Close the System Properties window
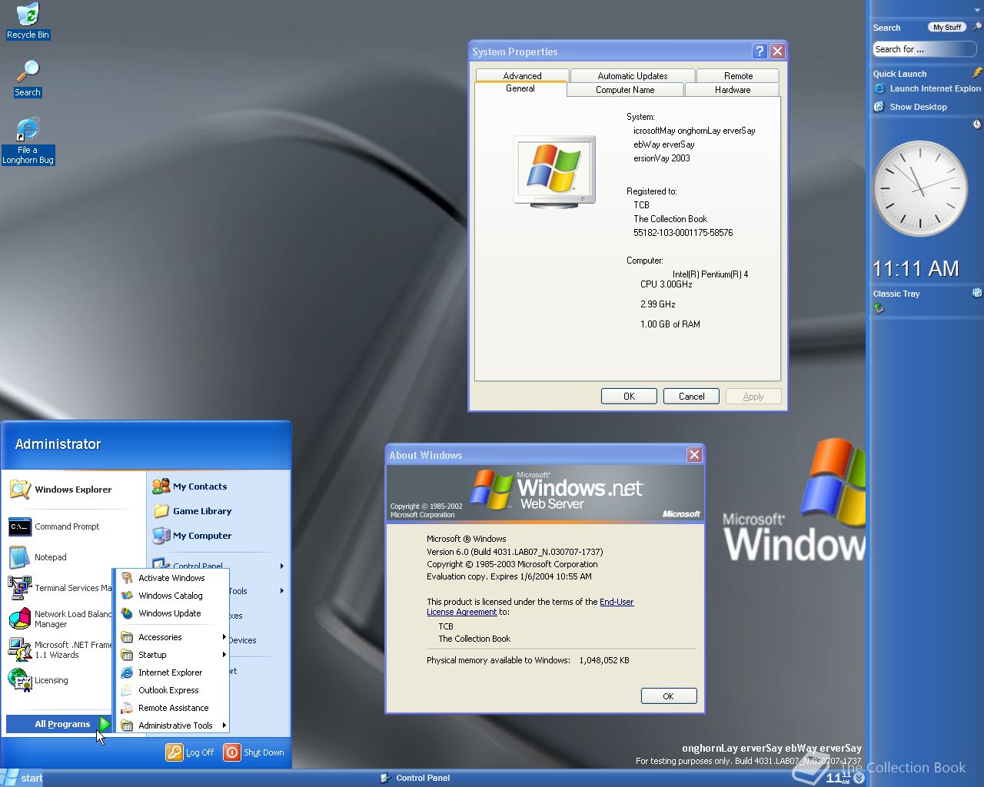The width and height of the screenshot is (984, 787). (777, 51)
